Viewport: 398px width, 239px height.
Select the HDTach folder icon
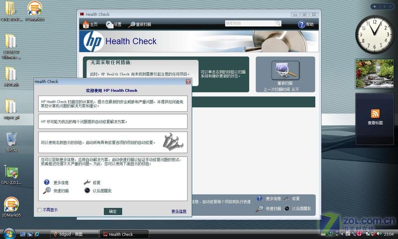pyautogui.click(x=11, y=76)
